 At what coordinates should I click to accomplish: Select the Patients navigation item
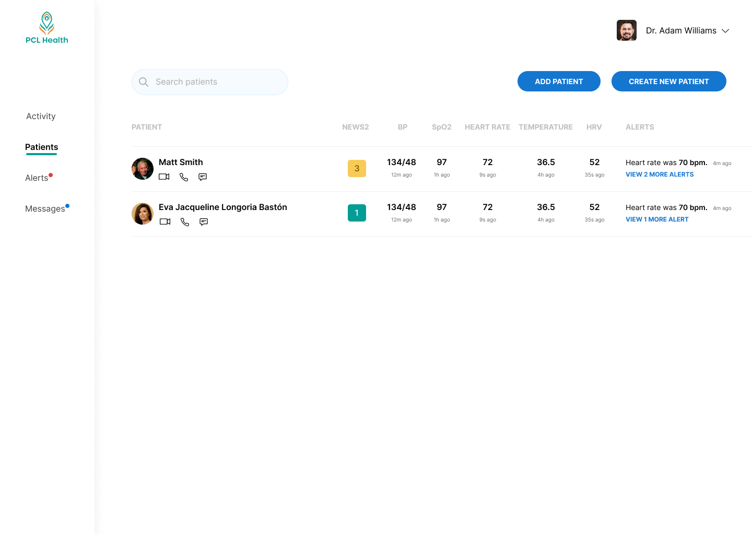click(41, 147)
